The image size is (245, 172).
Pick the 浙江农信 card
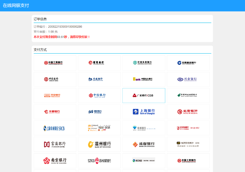point(144,161)
